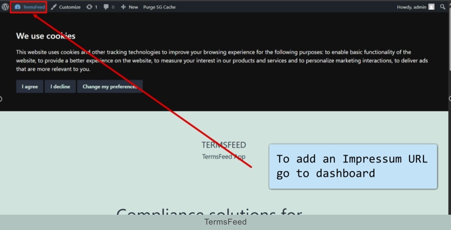This screenshot has width=451, height=230.
Task: Open Change my preferences for cookies
Action: point(110,86)
